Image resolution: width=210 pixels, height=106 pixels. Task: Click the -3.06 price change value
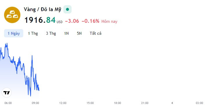click(x=72, y=21)
